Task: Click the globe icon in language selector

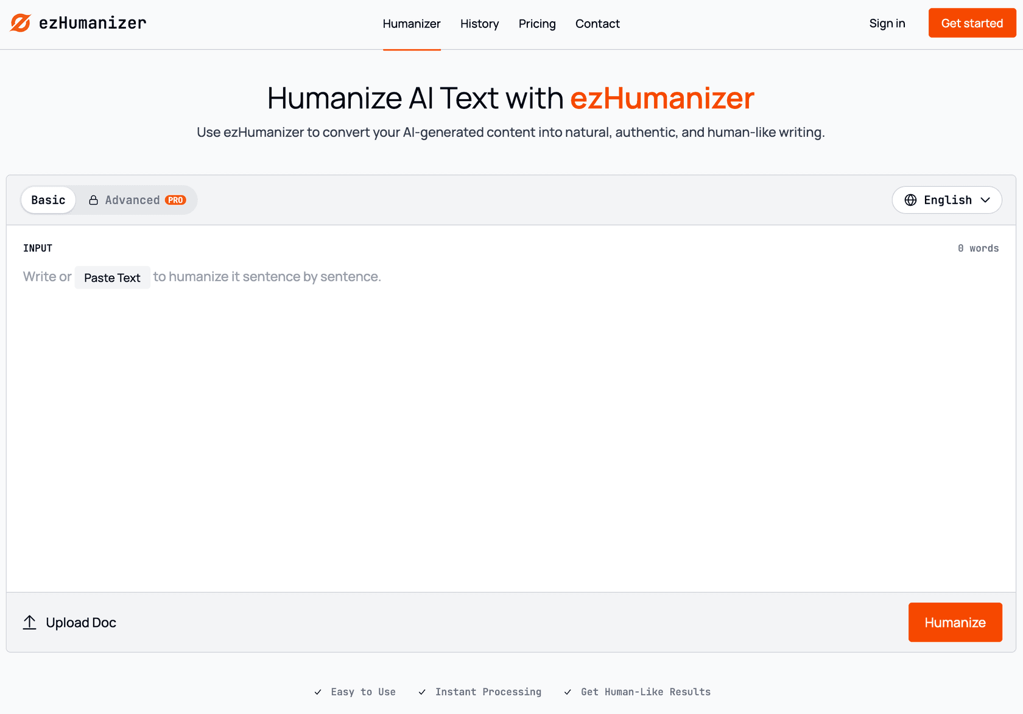Action: click(x=910, y=200)
